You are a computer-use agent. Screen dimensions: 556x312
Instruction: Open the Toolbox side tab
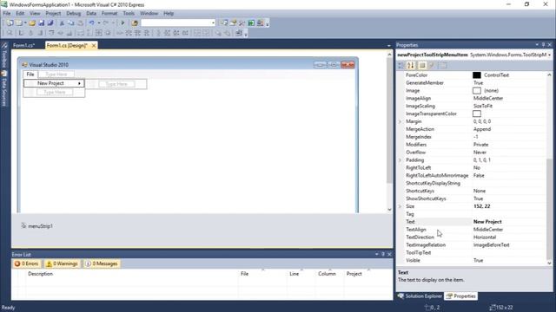tap(4, 55)
